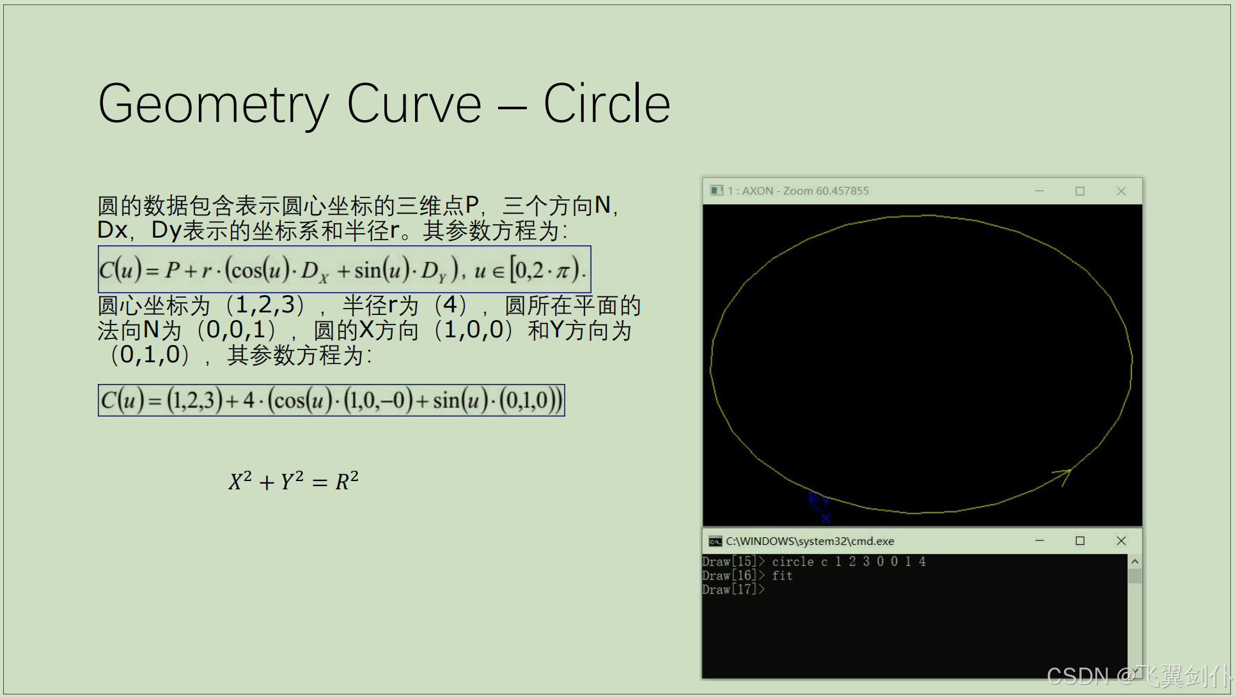This screenshot has width=1236, height=697.
Task: Click the console scrollbar thumb
Action: (1134, 576)
